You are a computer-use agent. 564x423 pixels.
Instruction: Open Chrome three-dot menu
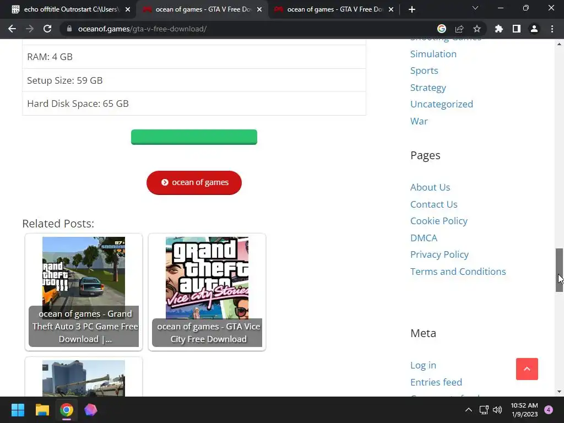point(552,29)
